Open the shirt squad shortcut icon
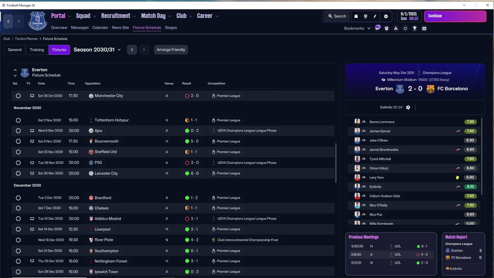494x278 pixels. pos(387,28)
